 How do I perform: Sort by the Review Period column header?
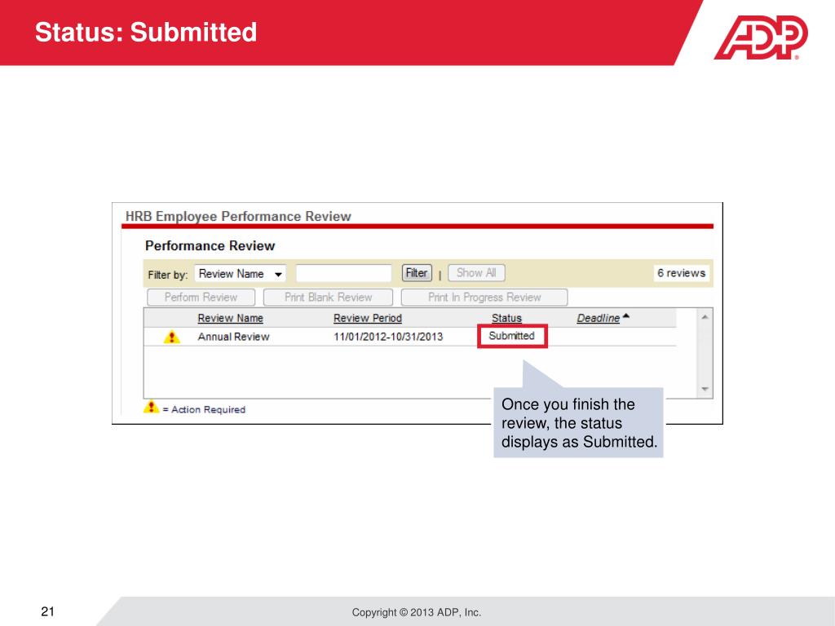[368, 319]
